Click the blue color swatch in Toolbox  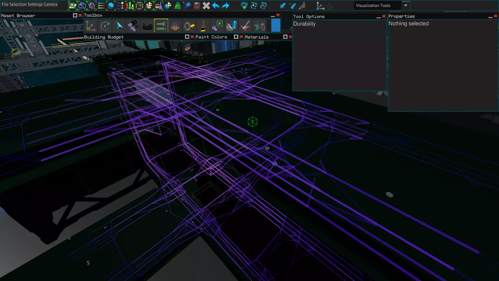275,26
